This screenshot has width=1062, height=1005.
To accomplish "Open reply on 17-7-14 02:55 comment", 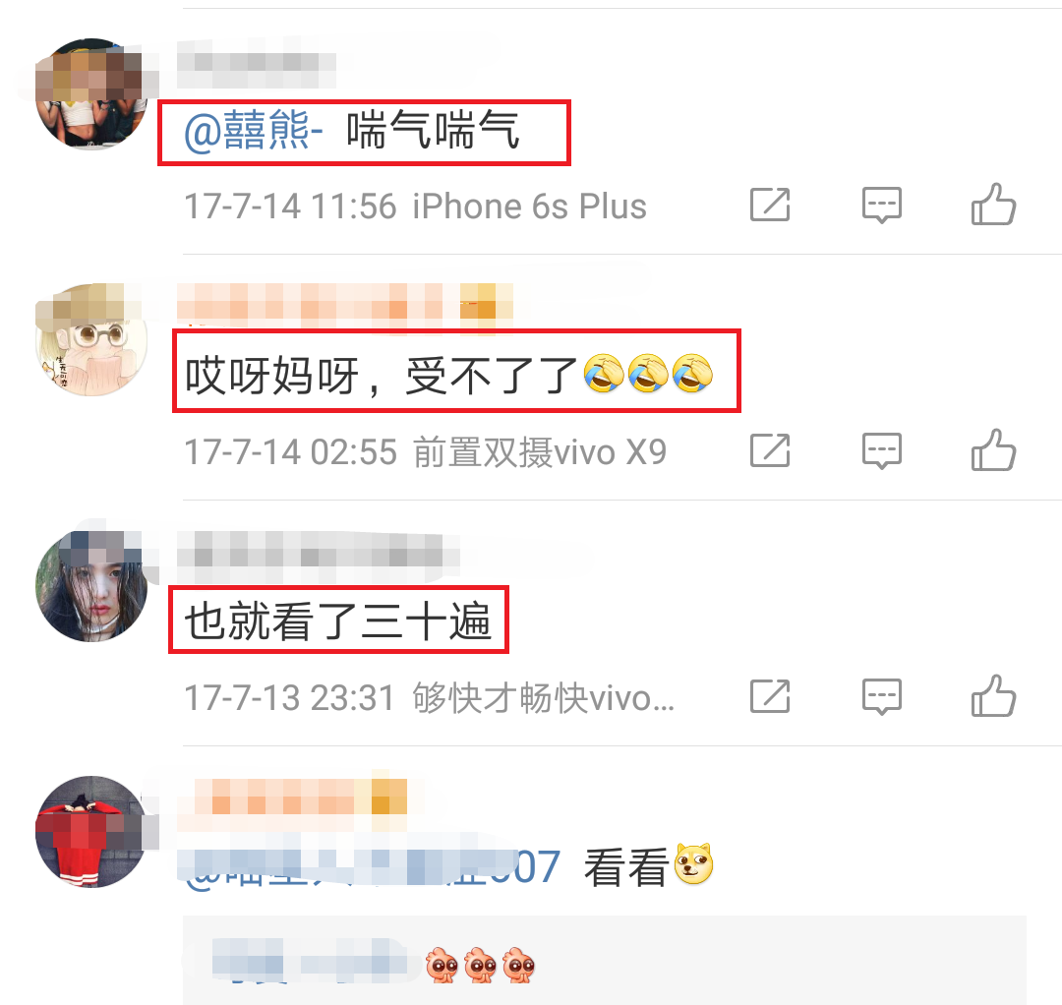I will click(x=882, y=450).
